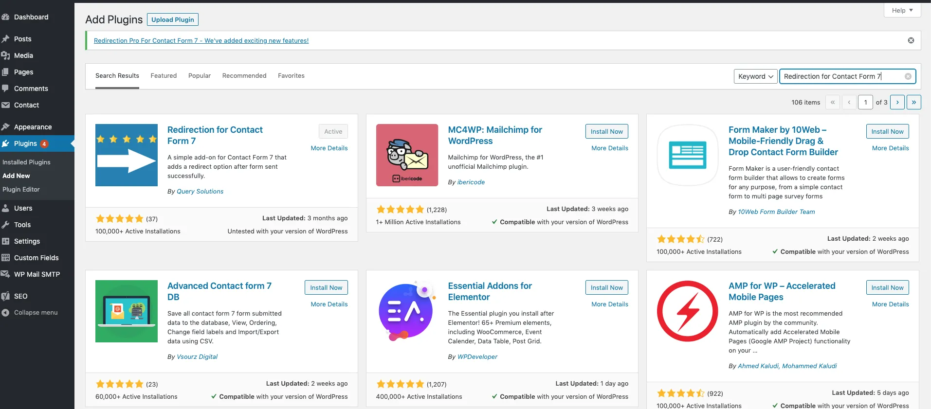
Task: View More Details for MC4WP Mailchimp
Action: [610, 148]
